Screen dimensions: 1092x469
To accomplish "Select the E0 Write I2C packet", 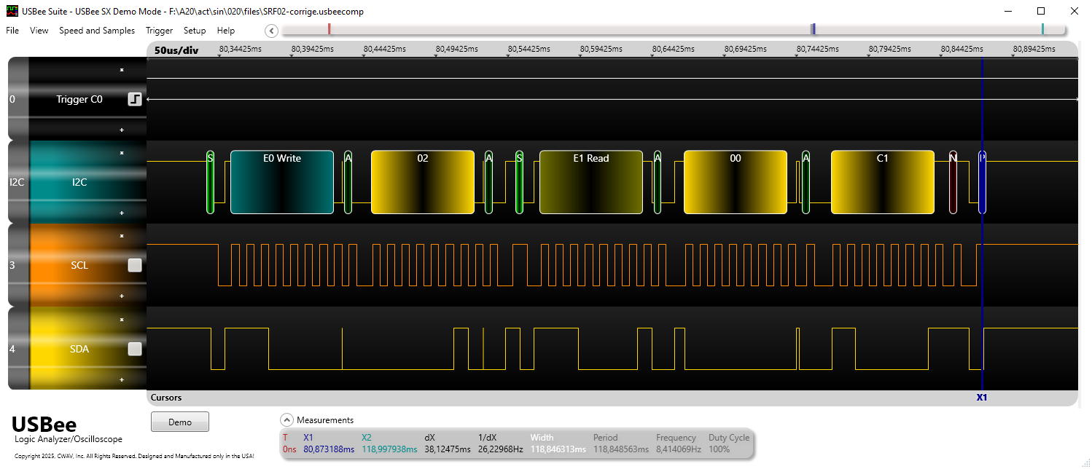I will [x=282, y=182].
